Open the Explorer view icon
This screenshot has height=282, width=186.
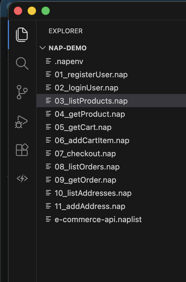point(22,35)
